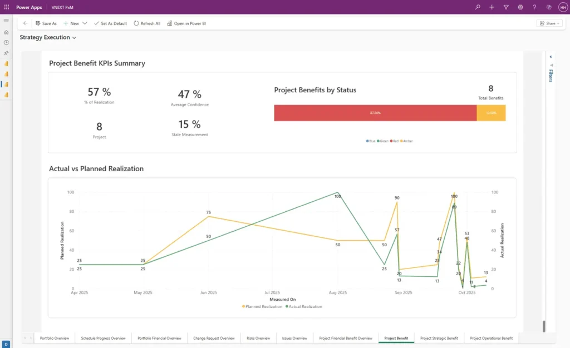
Task: Click the Refresh All button
Action: pos(147,23)
